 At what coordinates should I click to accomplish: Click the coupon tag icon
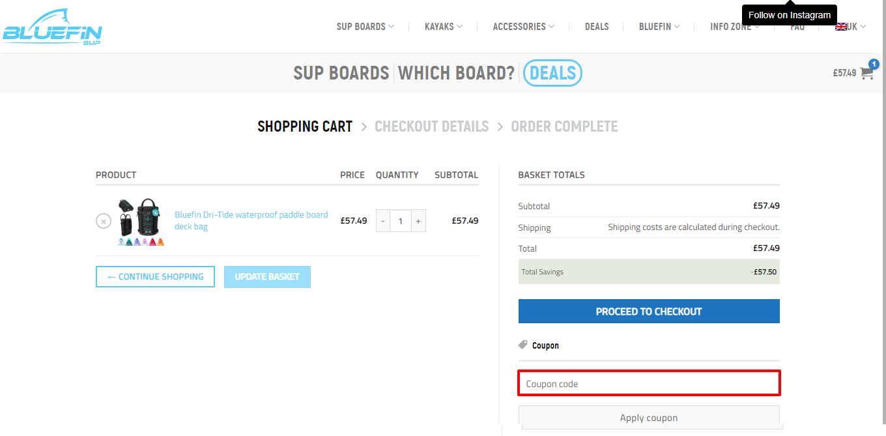(x=523, y=344)
